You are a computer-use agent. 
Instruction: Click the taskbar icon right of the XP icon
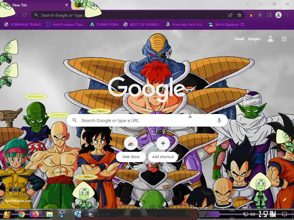coord(91,214)
